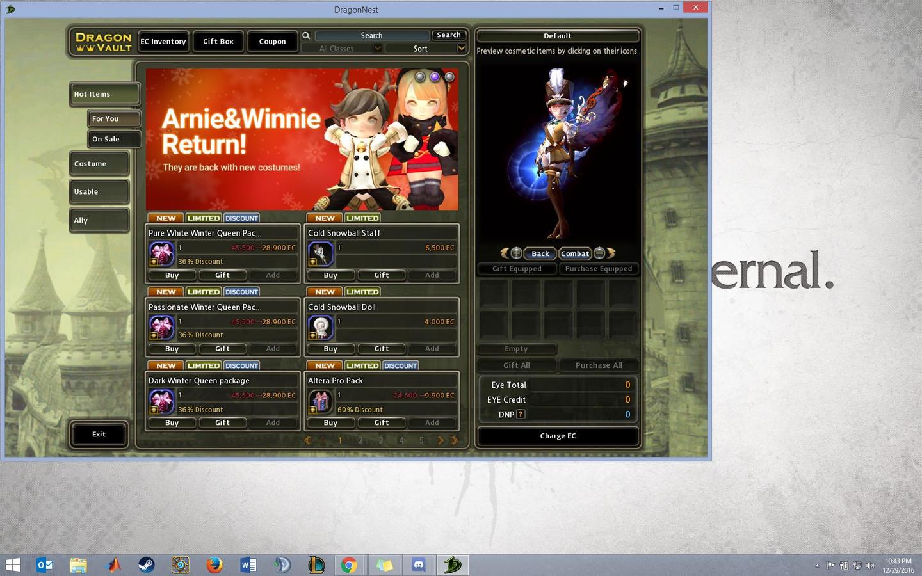Click the Windows Start button

(x=13, y=565)
